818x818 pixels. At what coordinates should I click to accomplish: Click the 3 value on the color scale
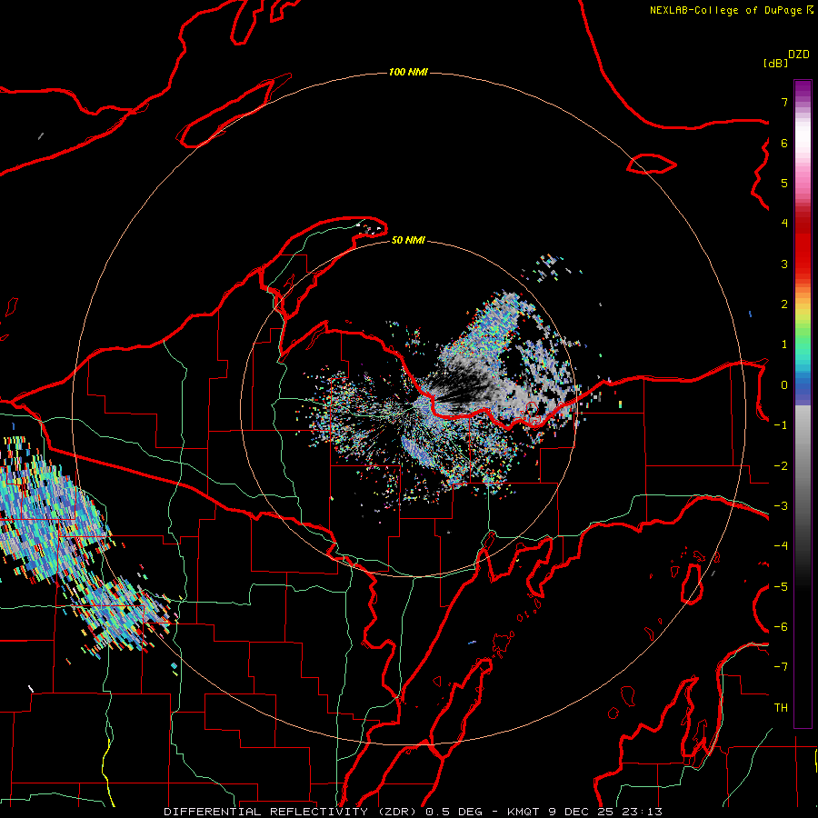click(784, 264)
